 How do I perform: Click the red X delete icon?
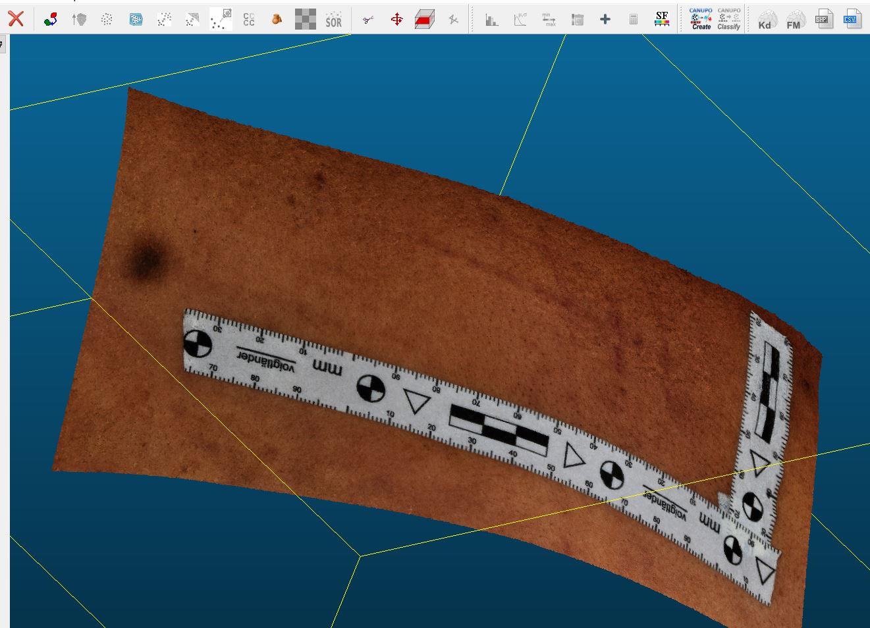pos(16,19)
